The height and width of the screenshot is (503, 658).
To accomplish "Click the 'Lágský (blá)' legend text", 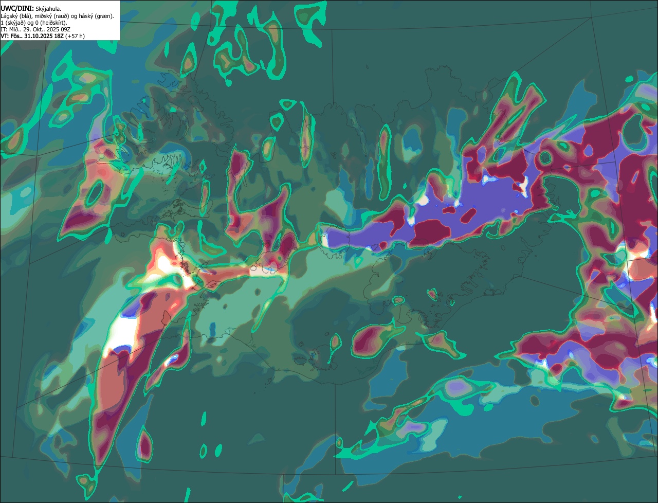I will (15, 16).
